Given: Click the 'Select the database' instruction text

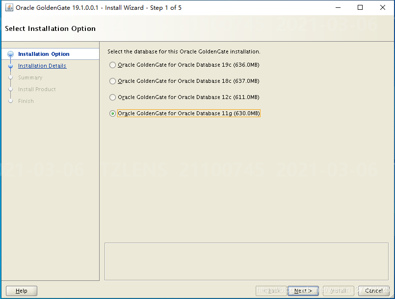Looking at the screenshot, I should 184,51.
